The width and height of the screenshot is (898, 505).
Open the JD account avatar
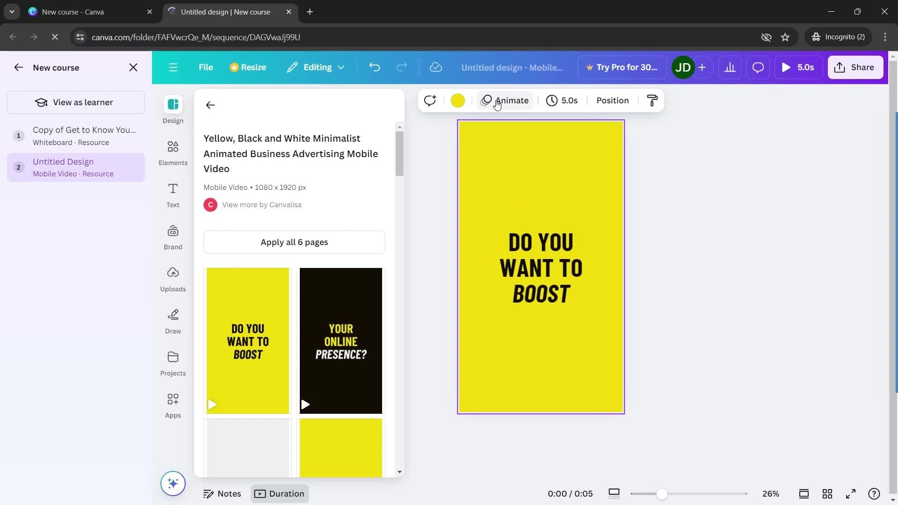tap(683, 67)
